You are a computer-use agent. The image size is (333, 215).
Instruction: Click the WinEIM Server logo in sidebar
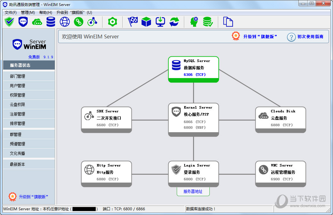(29, 44)
